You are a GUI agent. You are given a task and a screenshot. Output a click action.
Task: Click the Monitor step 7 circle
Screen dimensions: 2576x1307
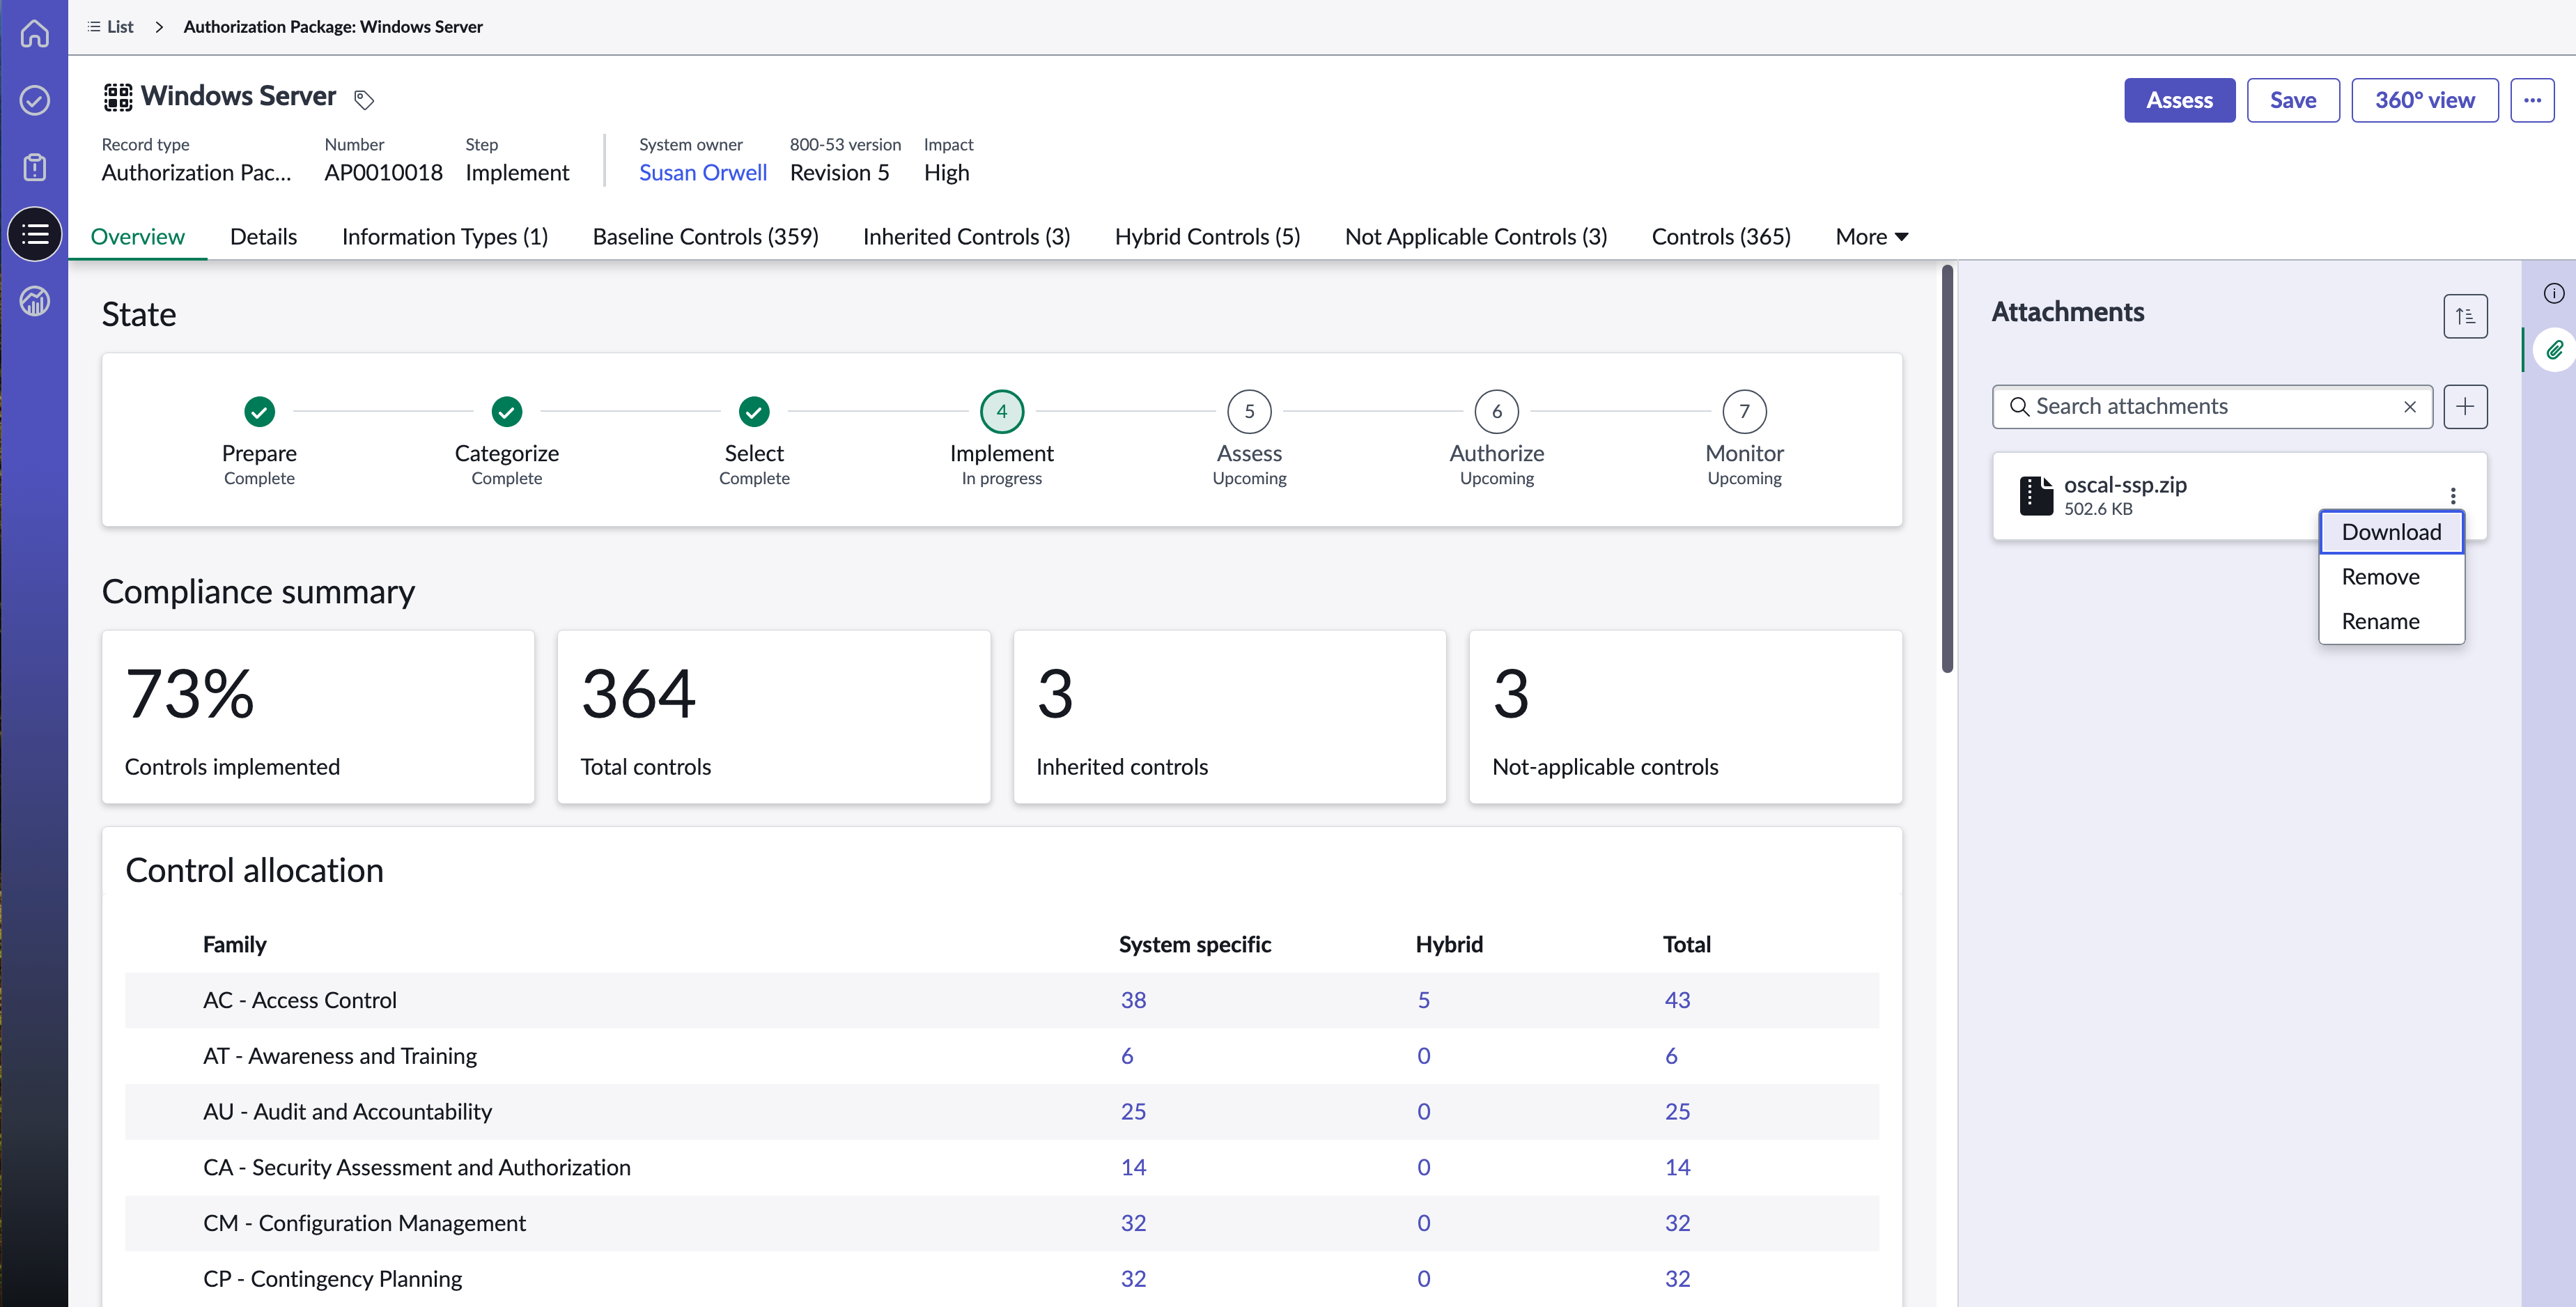1744,411
